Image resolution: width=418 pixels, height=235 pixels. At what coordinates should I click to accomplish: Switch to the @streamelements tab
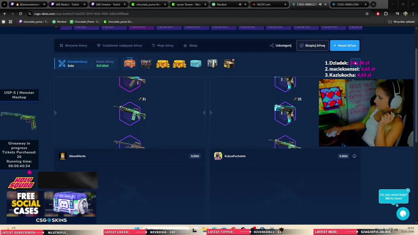28,4
